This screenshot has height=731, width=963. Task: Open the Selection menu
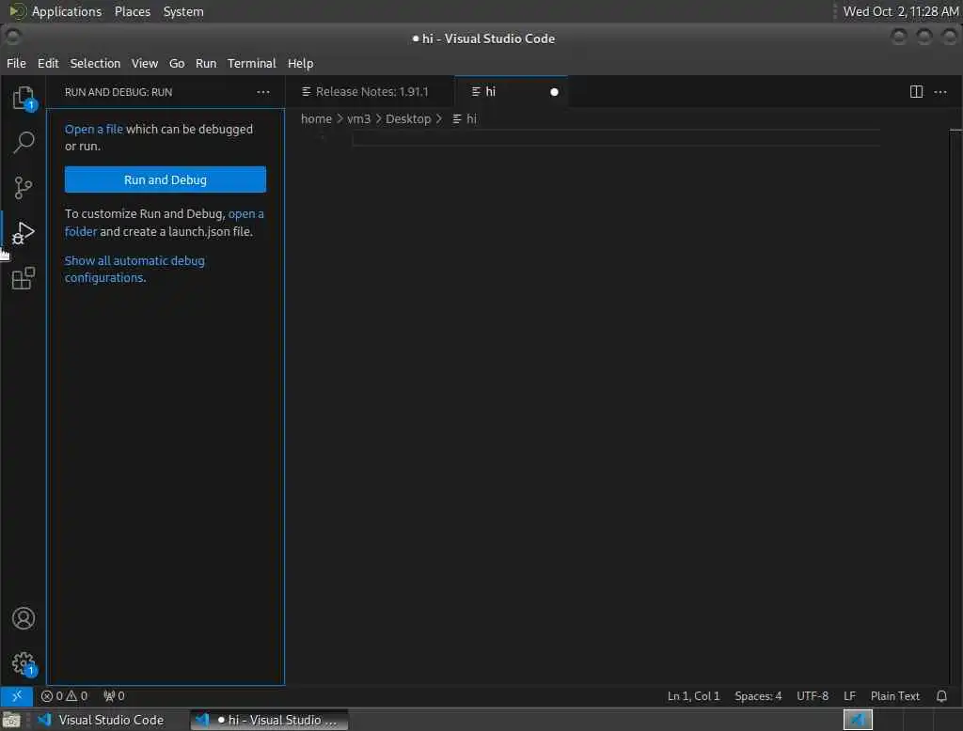coord(95,63)
